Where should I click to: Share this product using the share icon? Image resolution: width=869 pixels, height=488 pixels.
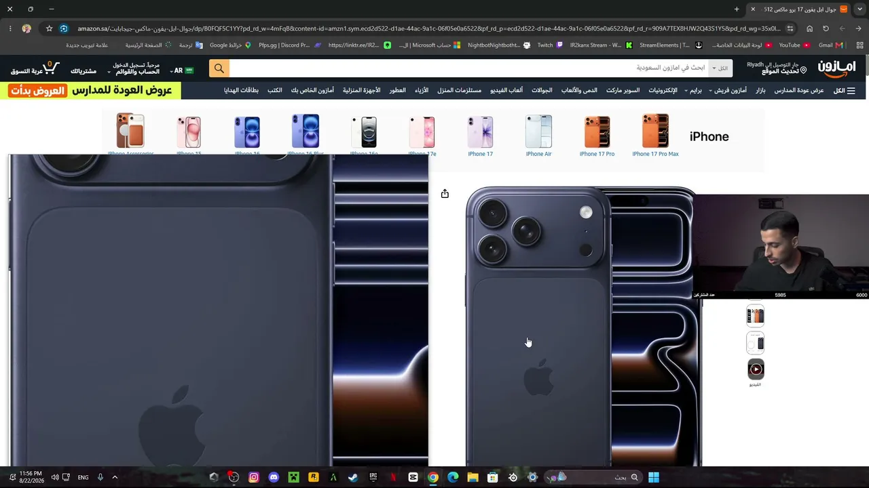point(445,194)
